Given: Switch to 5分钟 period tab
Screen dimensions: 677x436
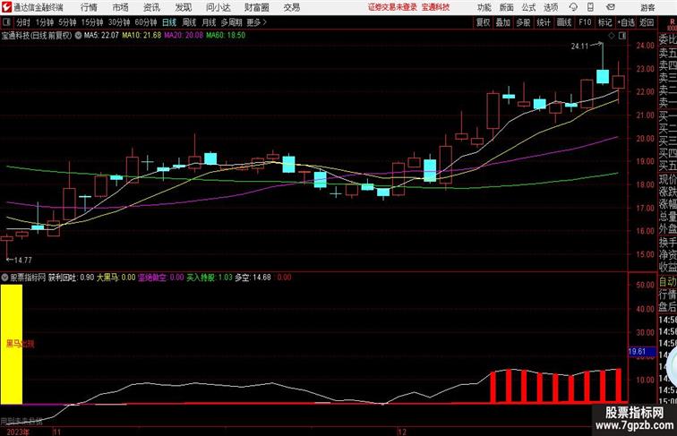Looking at the screenshot, I should 67,22.
